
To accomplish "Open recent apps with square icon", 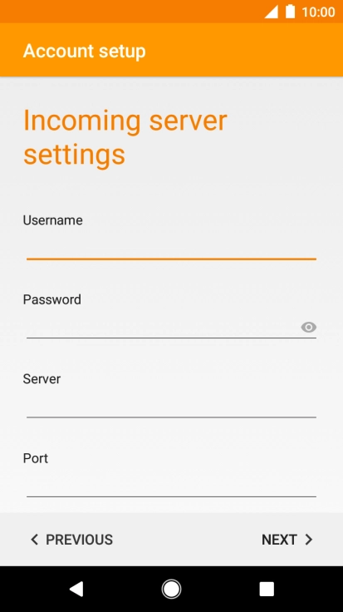I will (x=267, y=589).
